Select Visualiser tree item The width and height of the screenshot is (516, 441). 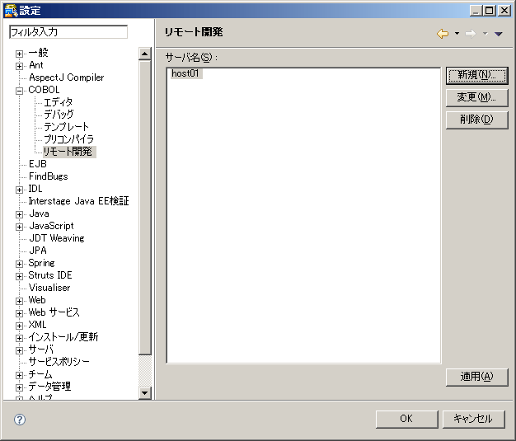pos(49,288)
